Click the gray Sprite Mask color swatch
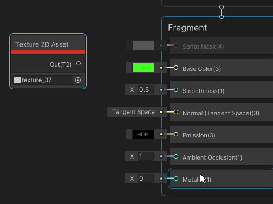 [143, 45]
